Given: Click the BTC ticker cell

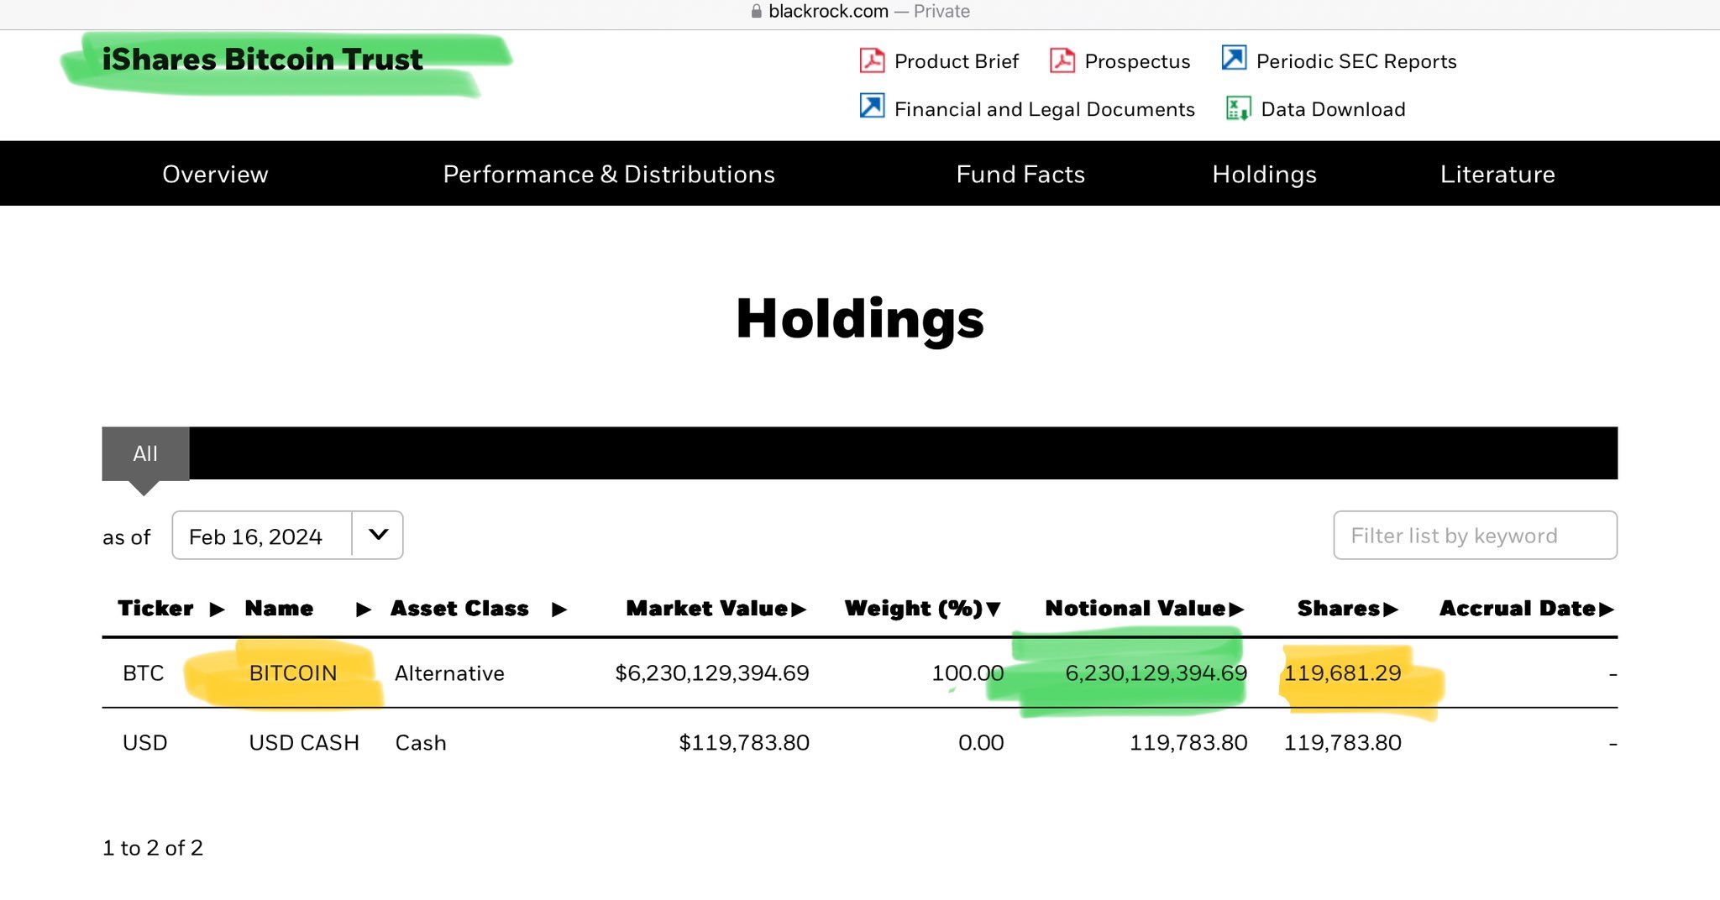Looking at the screenshot, I should 144,673.
